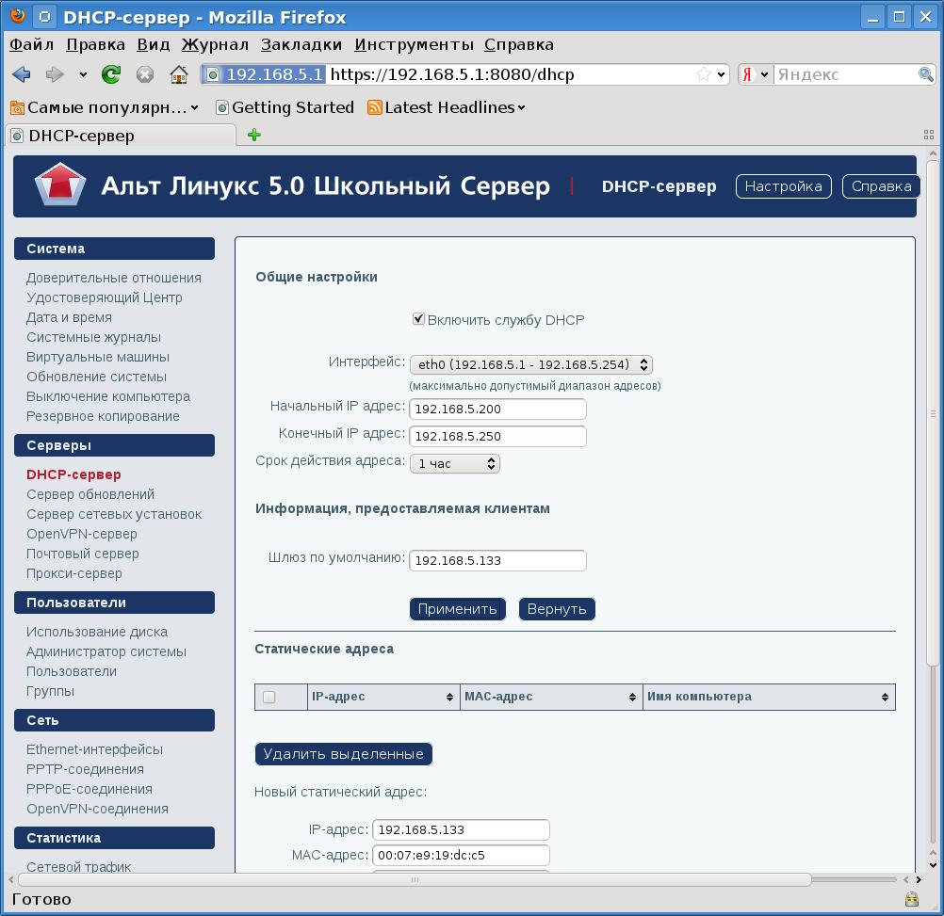Open the Интерфейс eth0 dropdown

[x=530, y=364]
